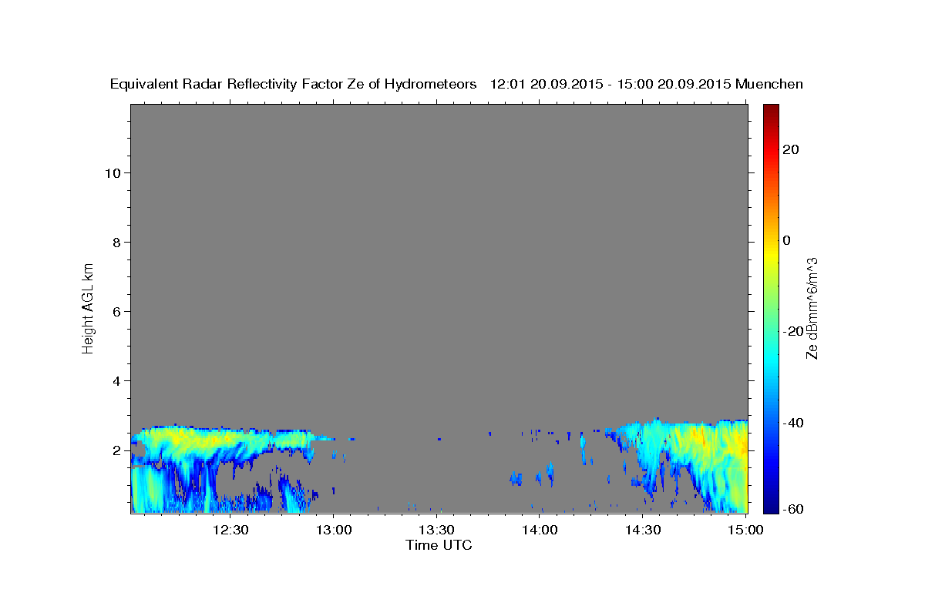This screenshot has width=925, height=616.
Task: Click the colorbar label '-20'
Action: pyautogui.click(x=792, y=331)
